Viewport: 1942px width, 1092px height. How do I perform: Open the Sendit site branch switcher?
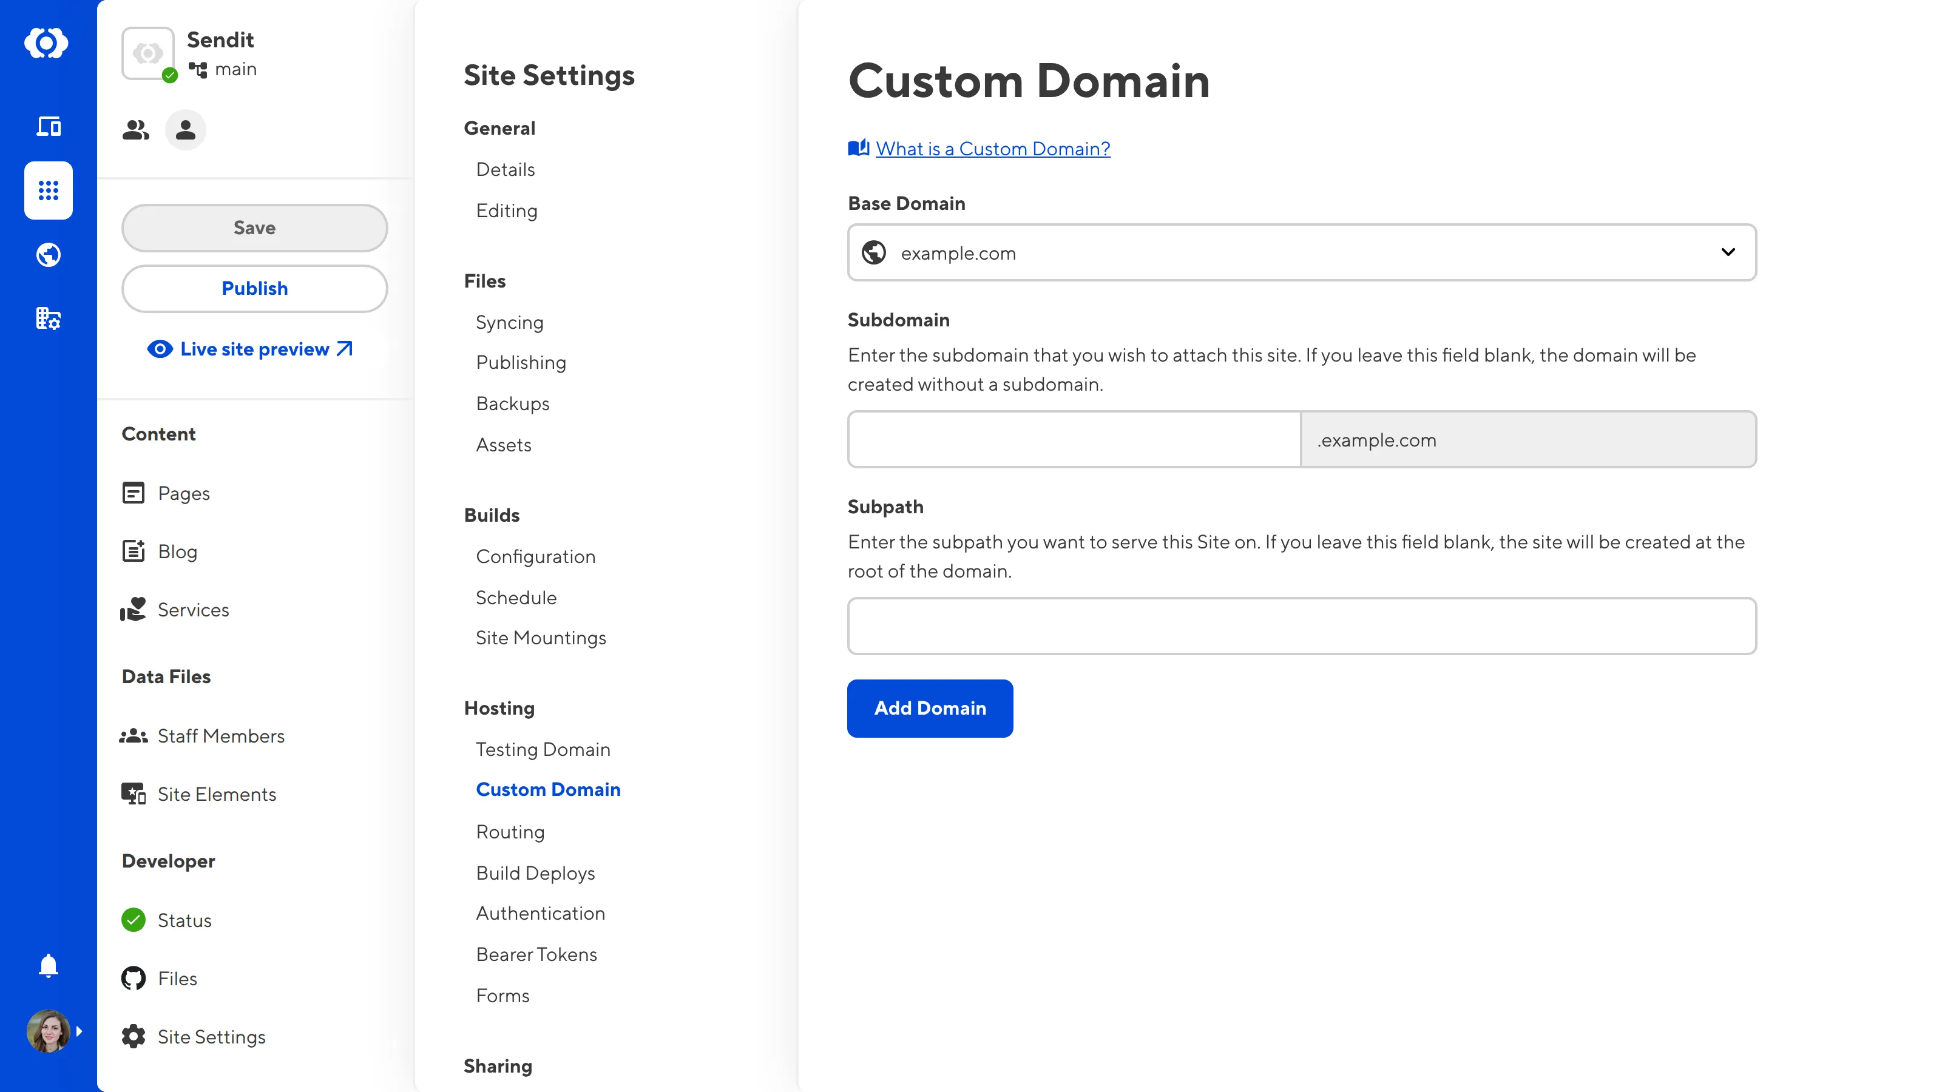(223, 69)
